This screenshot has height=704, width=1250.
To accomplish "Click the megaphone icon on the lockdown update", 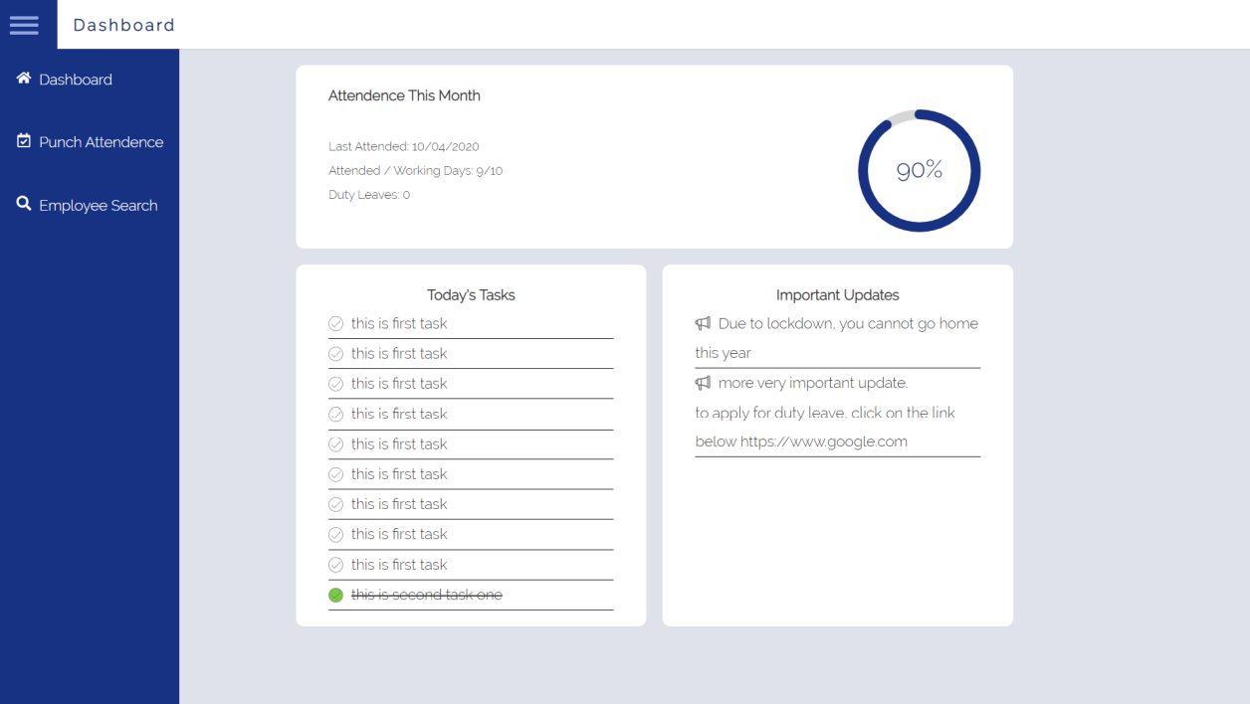I will tap(702, 322).
